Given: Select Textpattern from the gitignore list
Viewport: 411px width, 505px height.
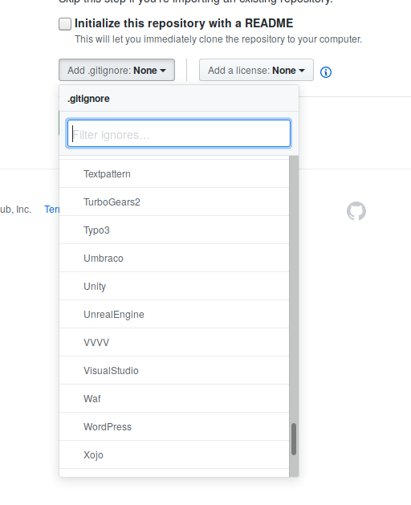Looking at the screenshot, I should [x=174, y=174].
